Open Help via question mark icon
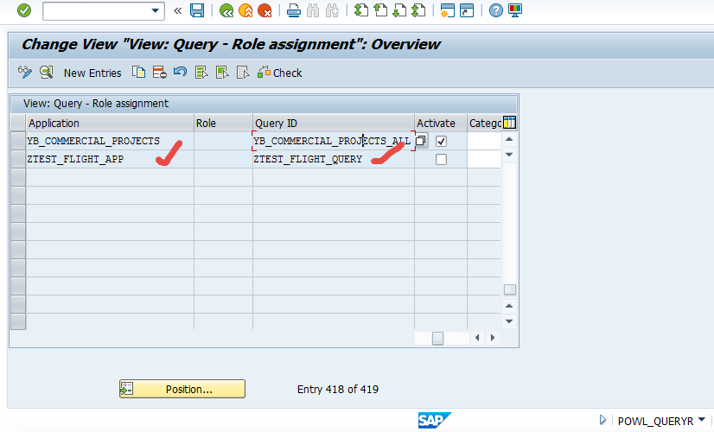 496,10
